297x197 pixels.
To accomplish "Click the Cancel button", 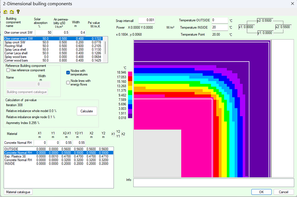I will click(x=283, y=192).
